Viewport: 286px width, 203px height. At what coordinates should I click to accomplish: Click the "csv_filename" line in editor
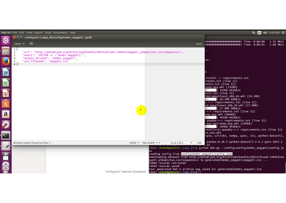point(46,61)
